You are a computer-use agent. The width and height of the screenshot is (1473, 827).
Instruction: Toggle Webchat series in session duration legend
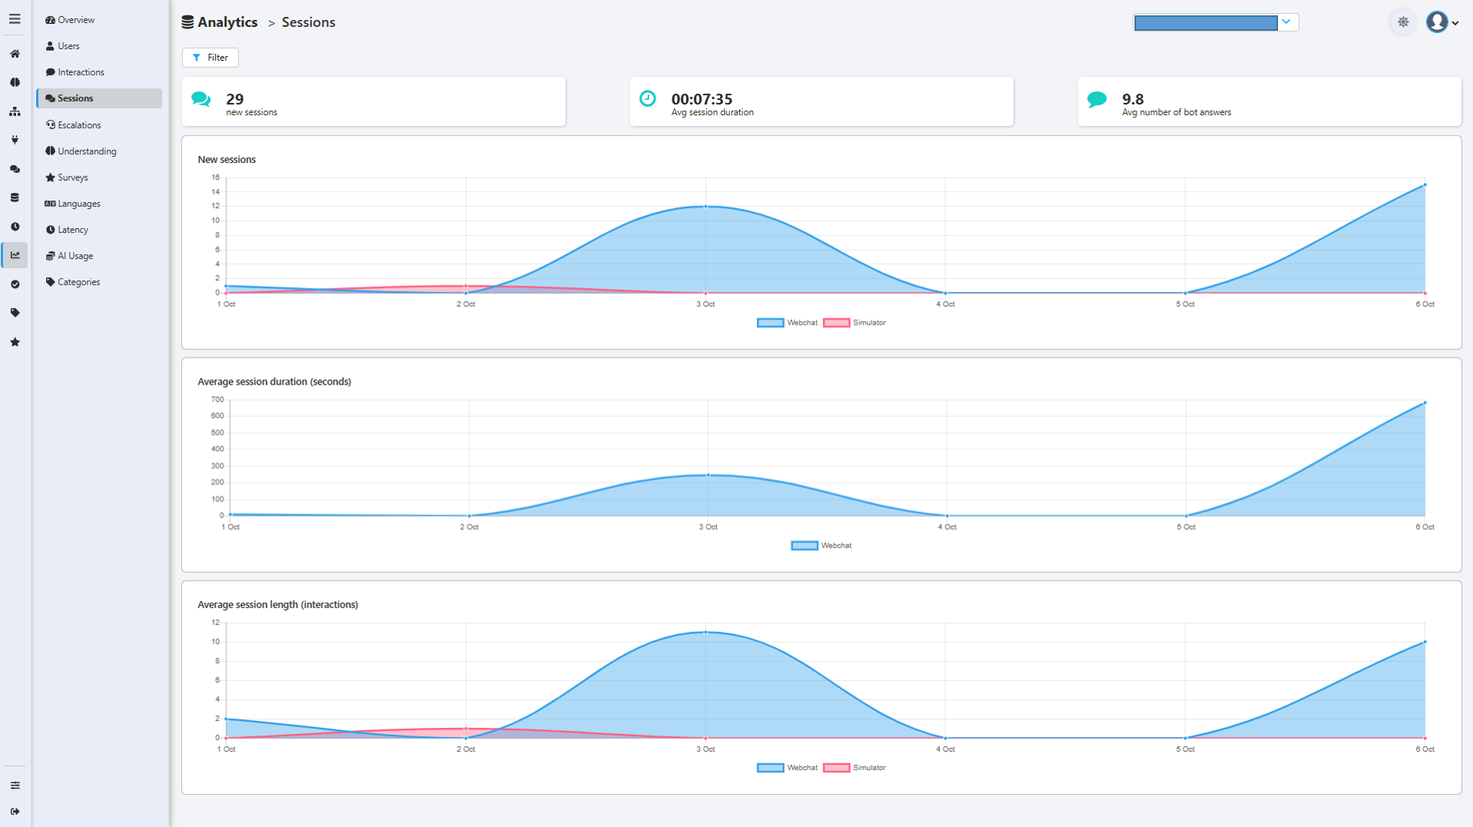tap(821, 545)
